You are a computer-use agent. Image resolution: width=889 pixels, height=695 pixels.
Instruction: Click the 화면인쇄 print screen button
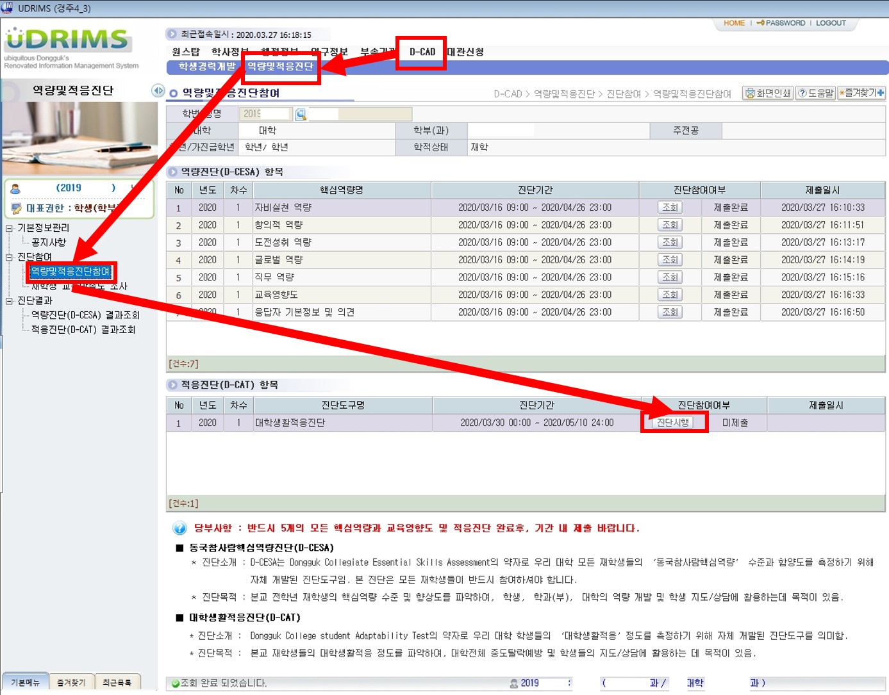(x=767, y=94)
